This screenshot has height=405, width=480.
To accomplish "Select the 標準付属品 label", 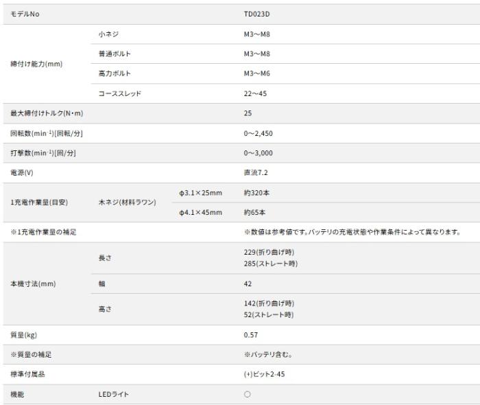I will (27, 374).
